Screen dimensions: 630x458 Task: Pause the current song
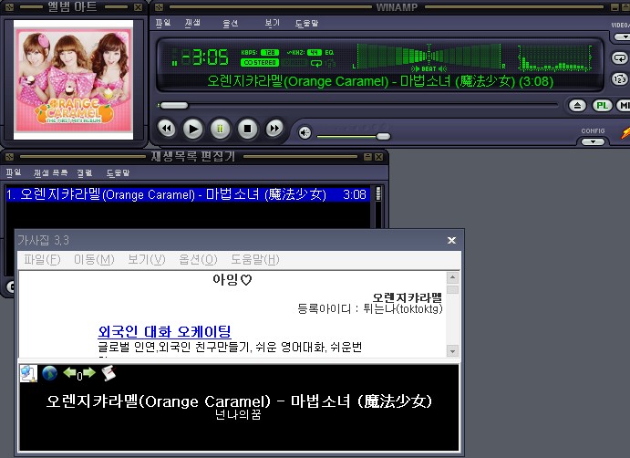coord(220,129)
